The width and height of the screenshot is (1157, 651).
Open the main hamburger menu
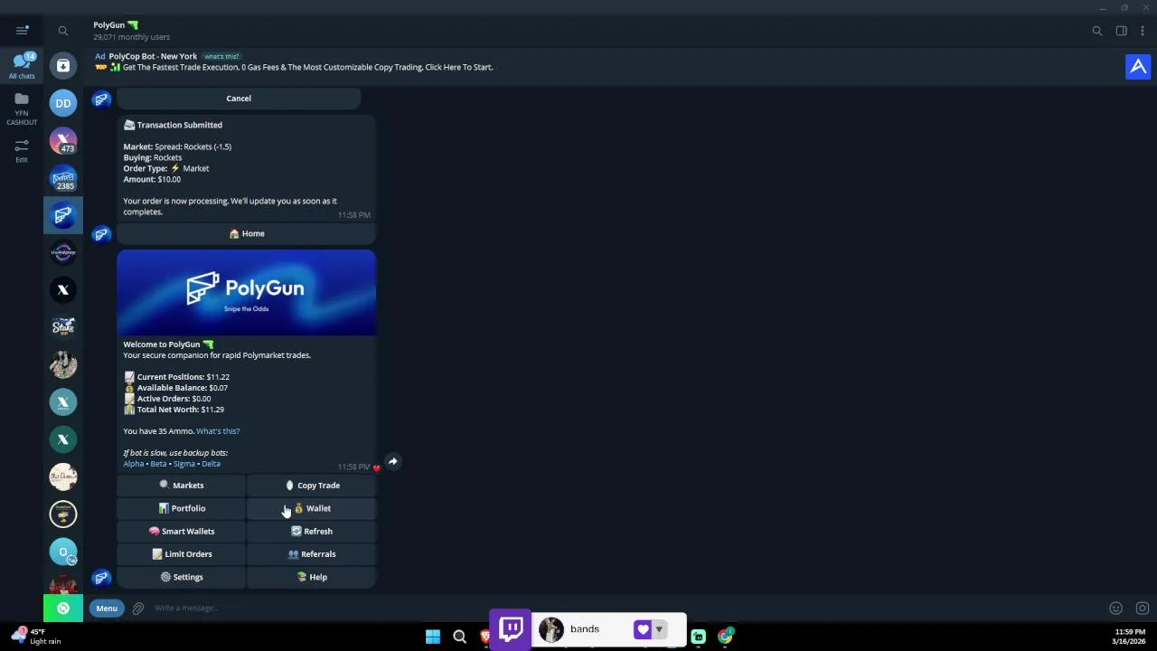22,31
